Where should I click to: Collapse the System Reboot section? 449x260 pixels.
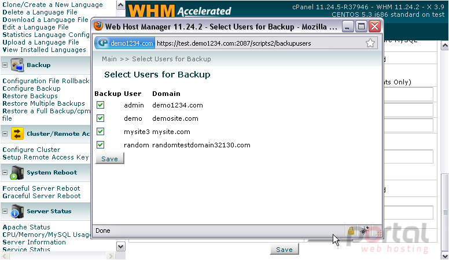point(5,173)
